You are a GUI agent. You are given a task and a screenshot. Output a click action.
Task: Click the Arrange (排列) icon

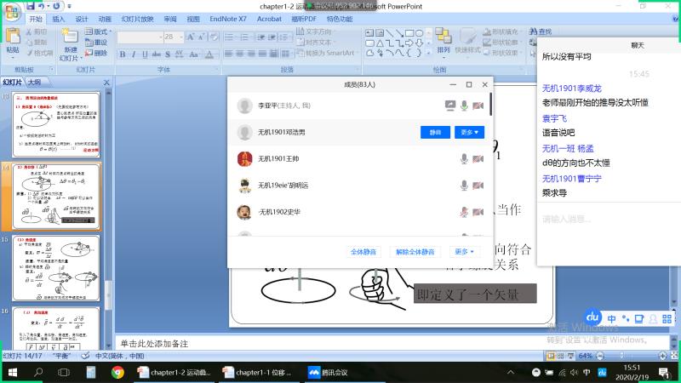coord(444,37)
